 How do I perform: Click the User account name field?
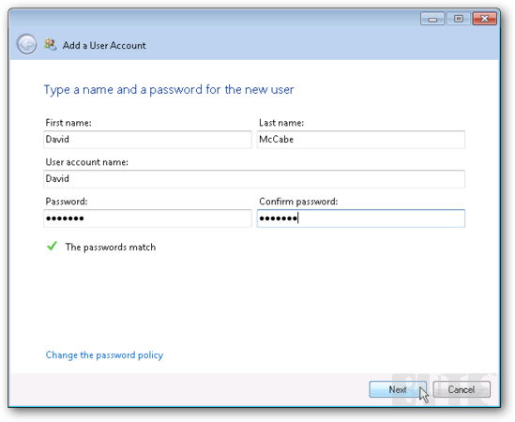(254, 179)
